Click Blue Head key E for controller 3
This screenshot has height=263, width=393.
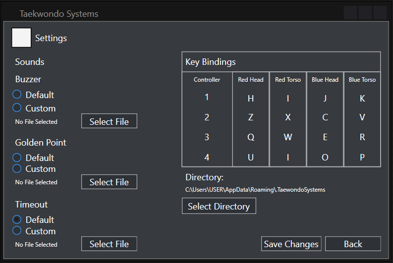[x=325, y=138]
